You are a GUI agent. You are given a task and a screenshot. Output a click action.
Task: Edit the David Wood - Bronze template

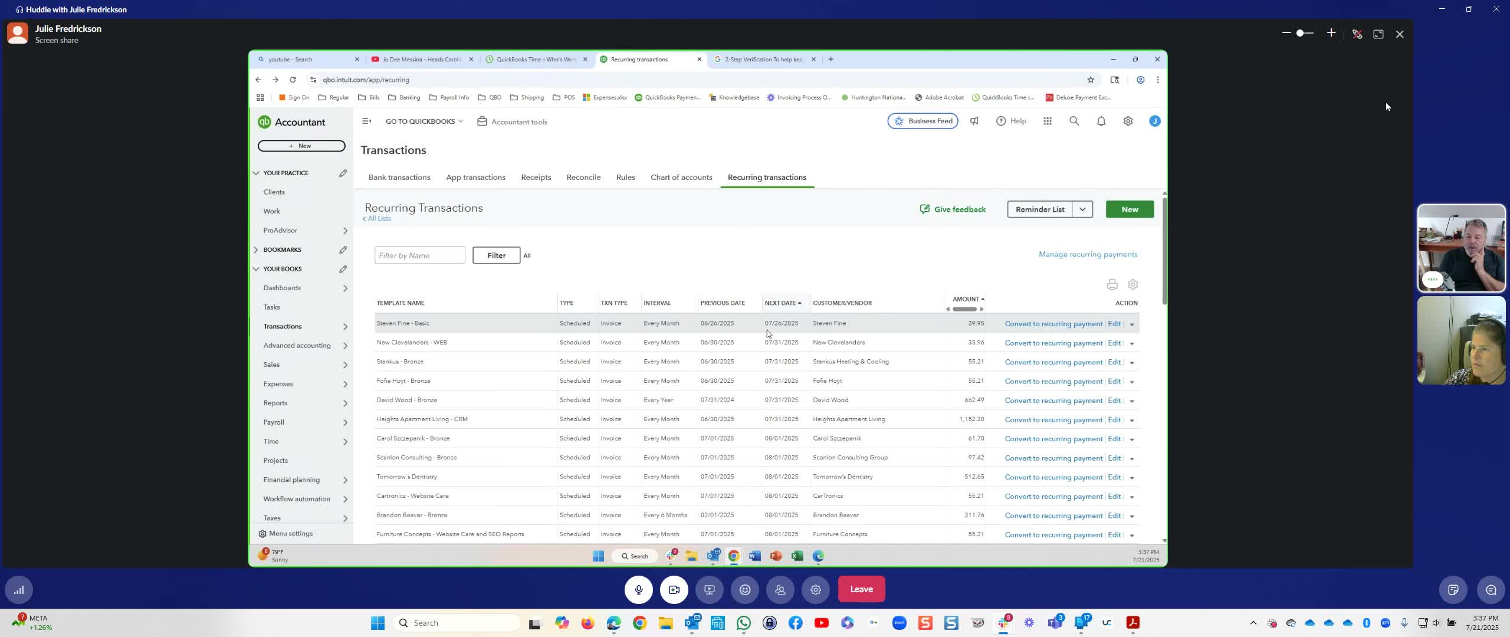[x=1114, y=400]
